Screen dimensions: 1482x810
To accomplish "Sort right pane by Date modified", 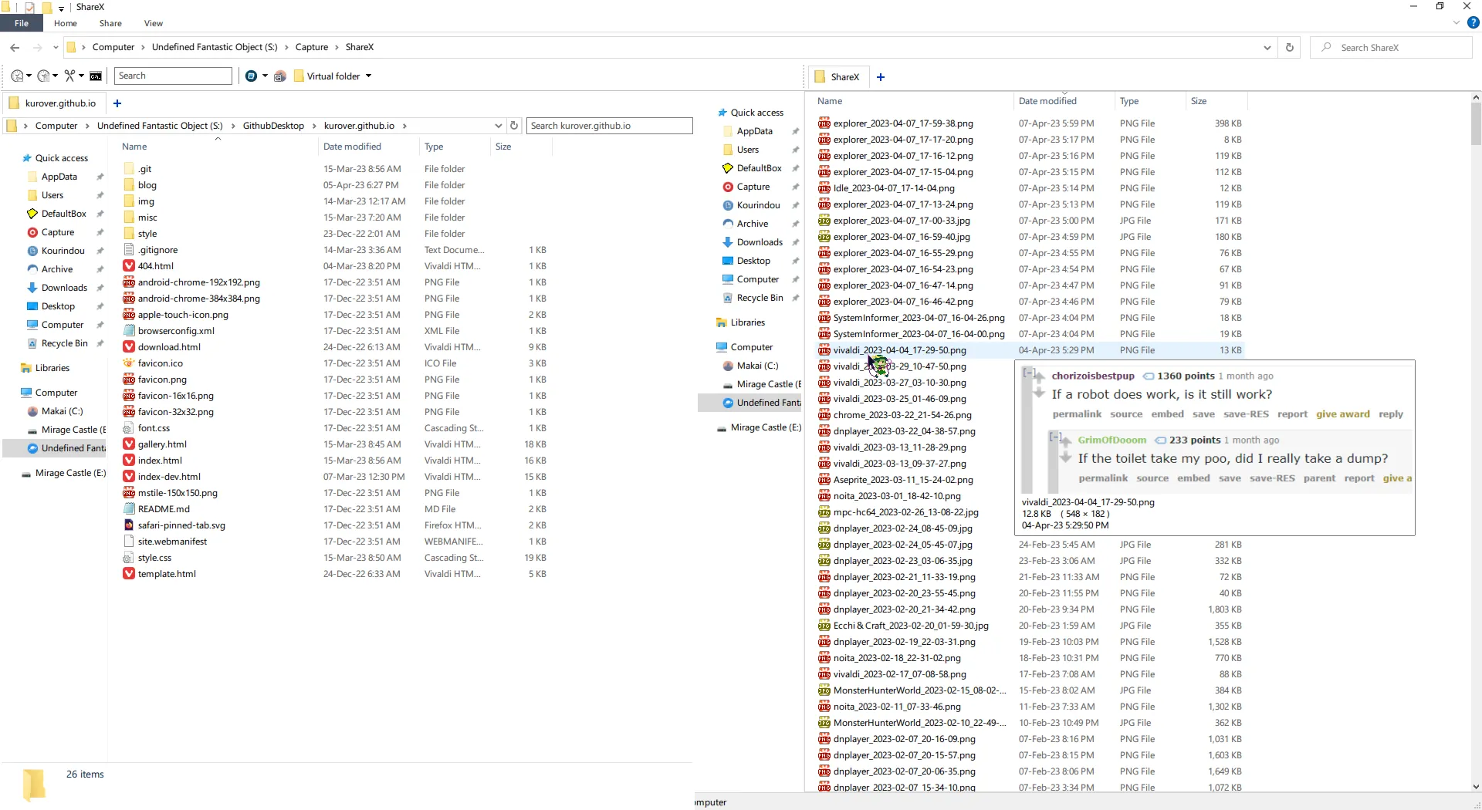I will [1047, 101].
